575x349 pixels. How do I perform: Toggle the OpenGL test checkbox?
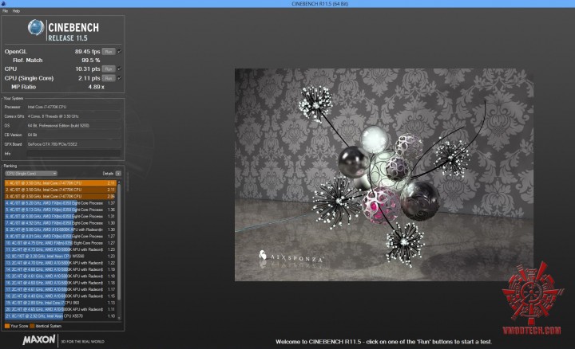(120, 52)
